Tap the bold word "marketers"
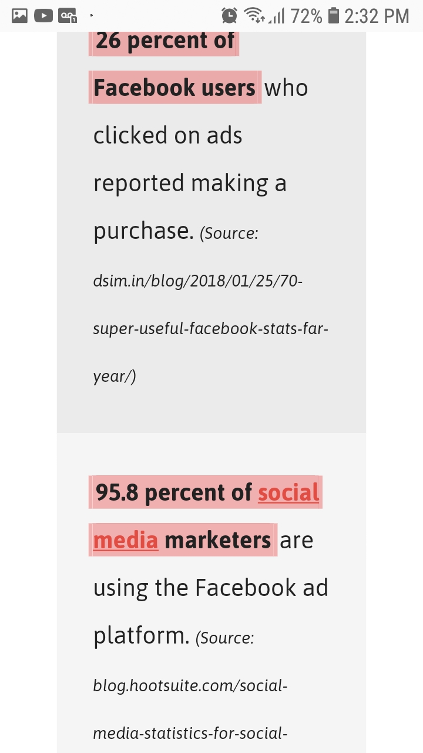The height and width of the screenshot is (753, 423). pyautogui.click(x=217, y=539)
